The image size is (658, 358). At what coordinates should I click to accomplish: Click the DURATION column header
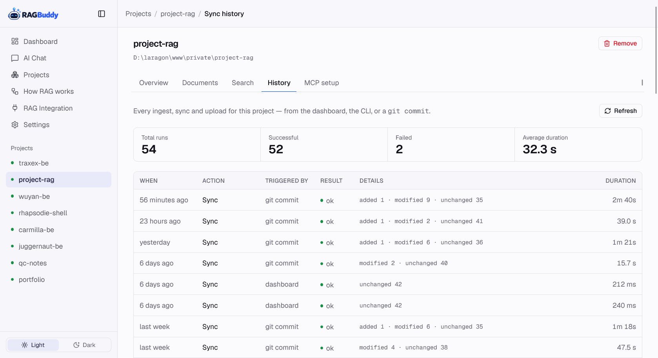[621, 181]
